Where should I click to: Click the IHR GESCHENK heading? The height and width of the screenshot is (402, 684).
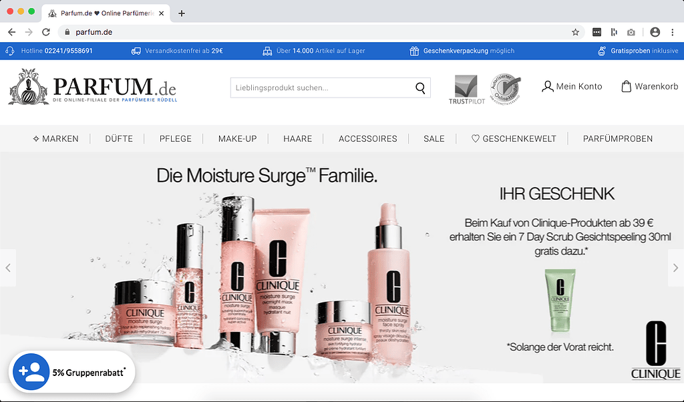[x=557, y=194]
